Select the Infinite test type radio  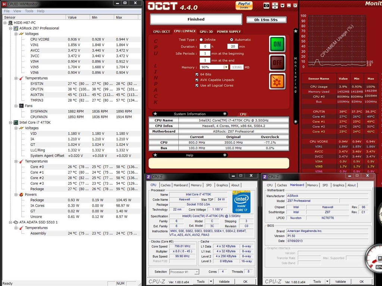[201, 40]
